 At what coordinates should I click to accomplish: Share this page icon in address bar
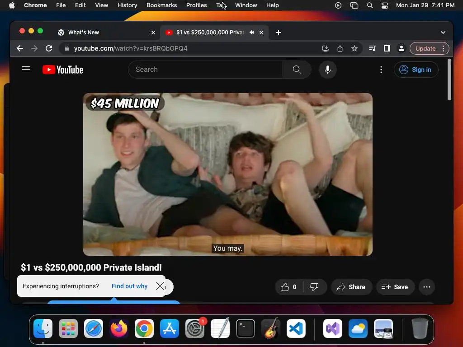pyautogui.click(x=340, y=48)
